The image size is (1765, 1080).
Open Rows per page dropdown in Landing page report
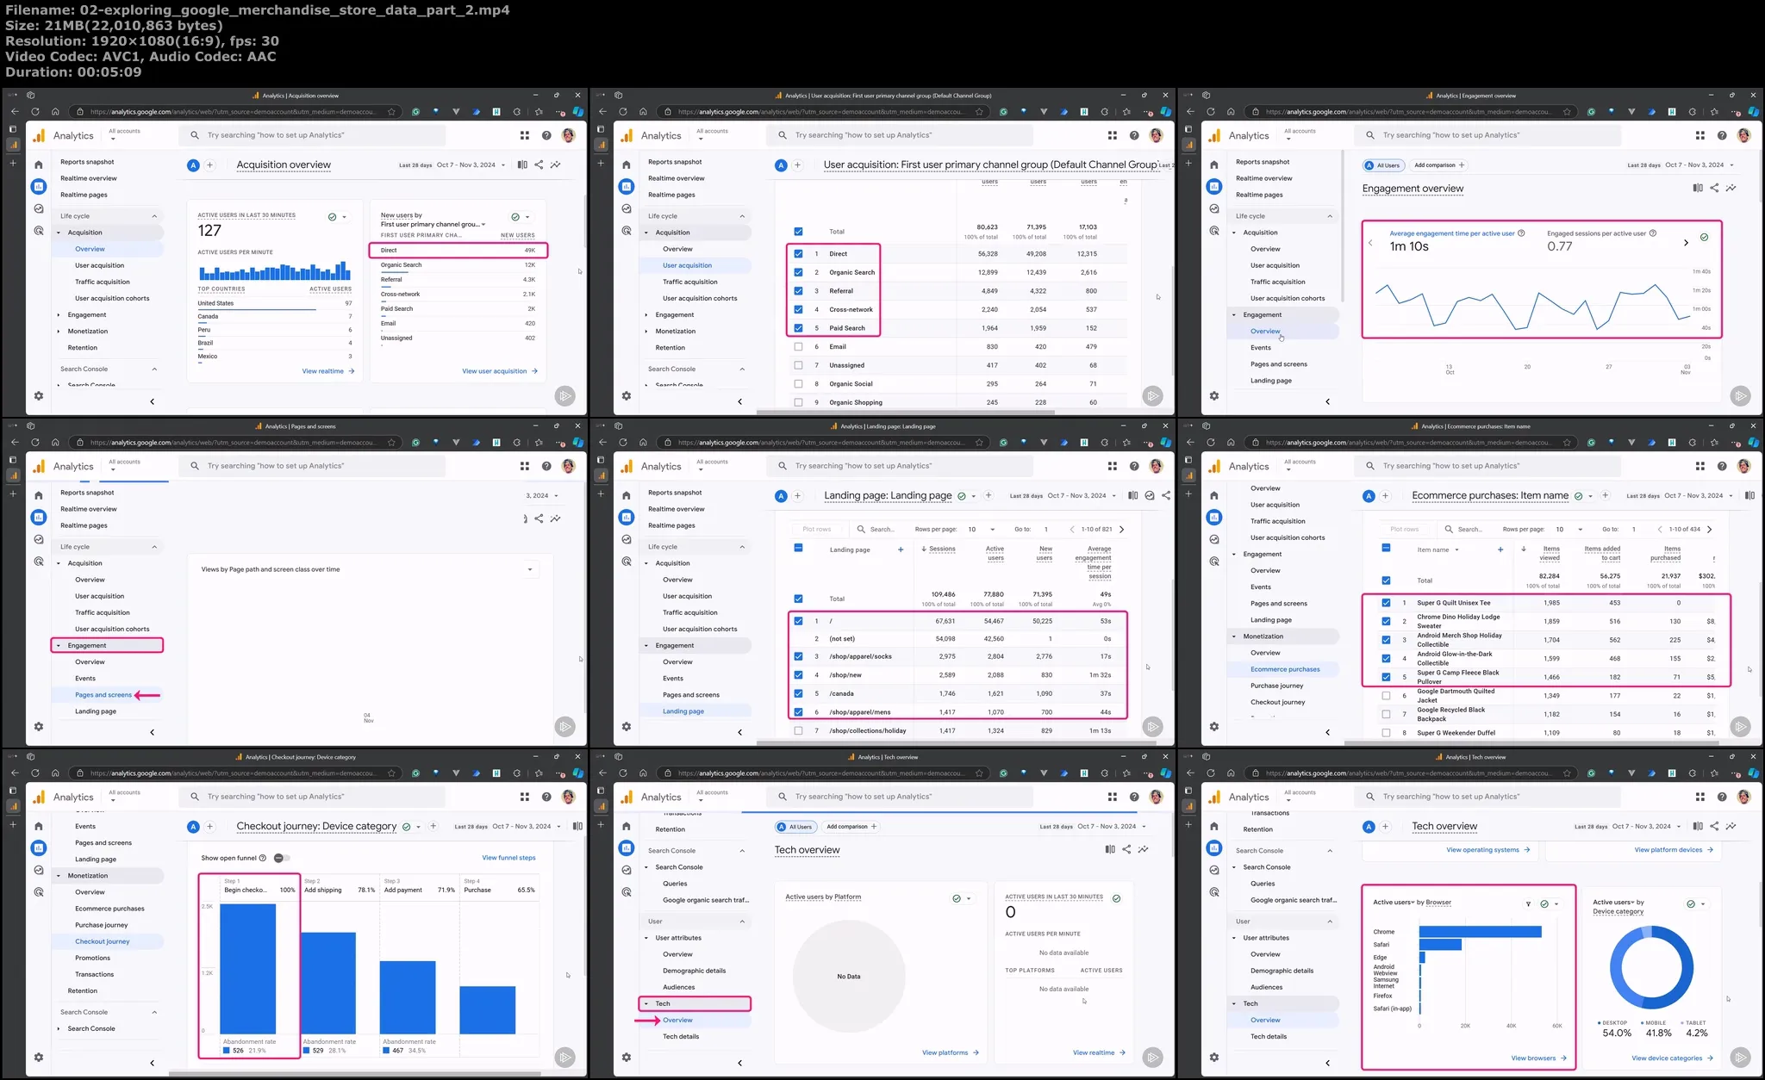(x=982, y=529)
